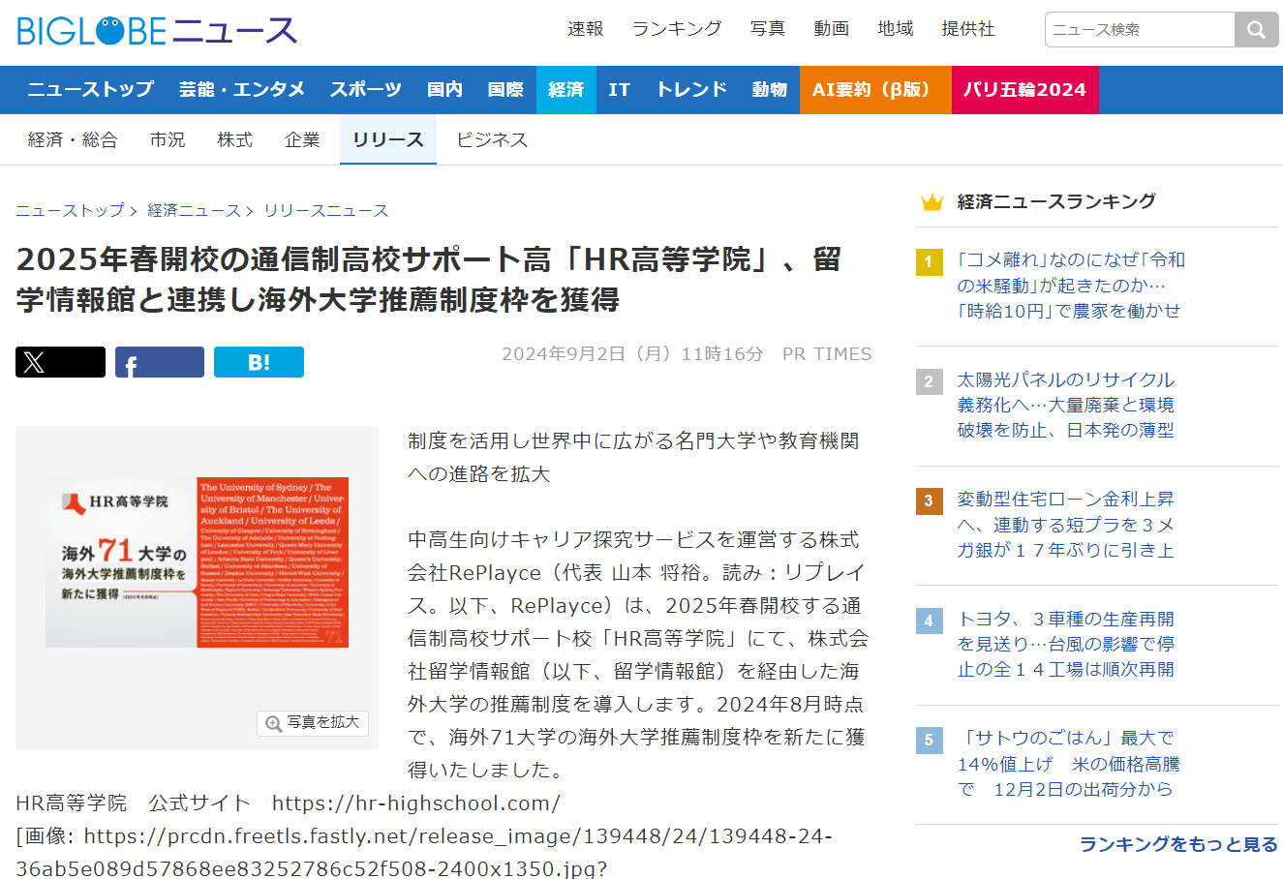The image size is (1283, 879).
Task: Click the リリースニュース breadcrumb link
Action: click(x=326, y=210)
